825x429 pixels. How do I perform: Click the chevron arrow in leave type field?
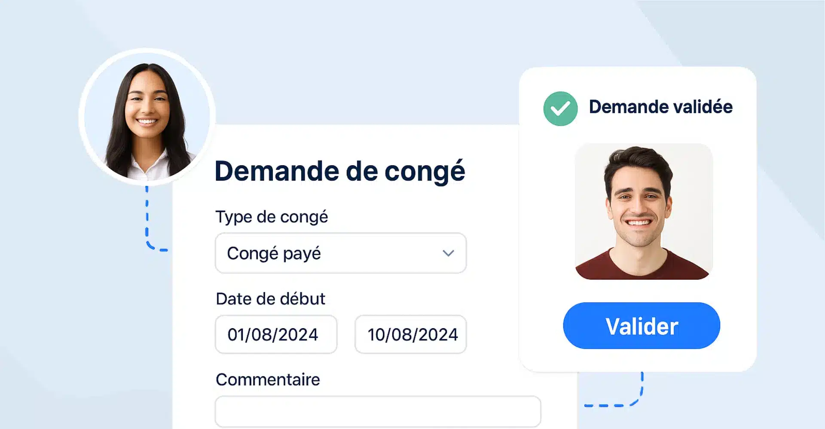pos(448,253)
